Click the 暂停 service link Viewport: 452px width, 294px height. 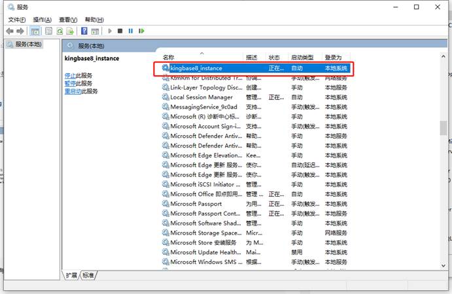(70, 84)
